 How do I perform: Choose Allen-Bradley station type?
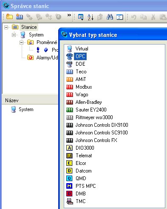point(88,102)
